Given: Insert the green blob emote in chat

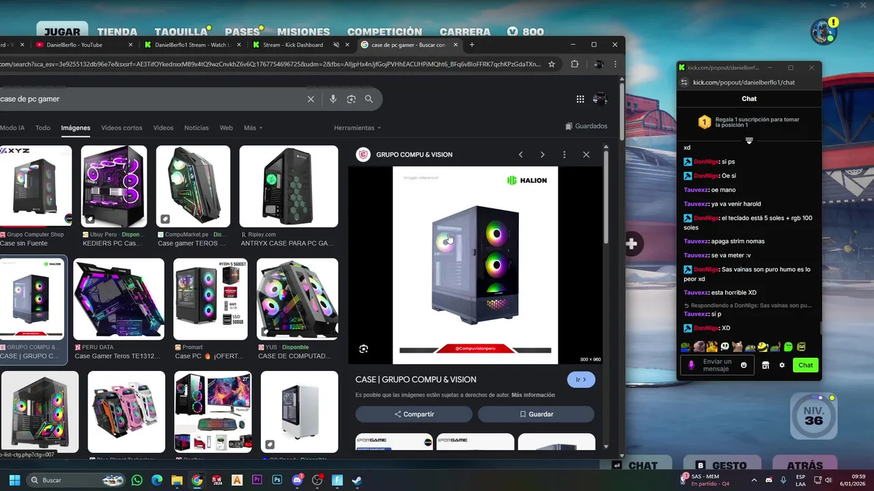Looking at the screenshot, I should coord(789,346).
